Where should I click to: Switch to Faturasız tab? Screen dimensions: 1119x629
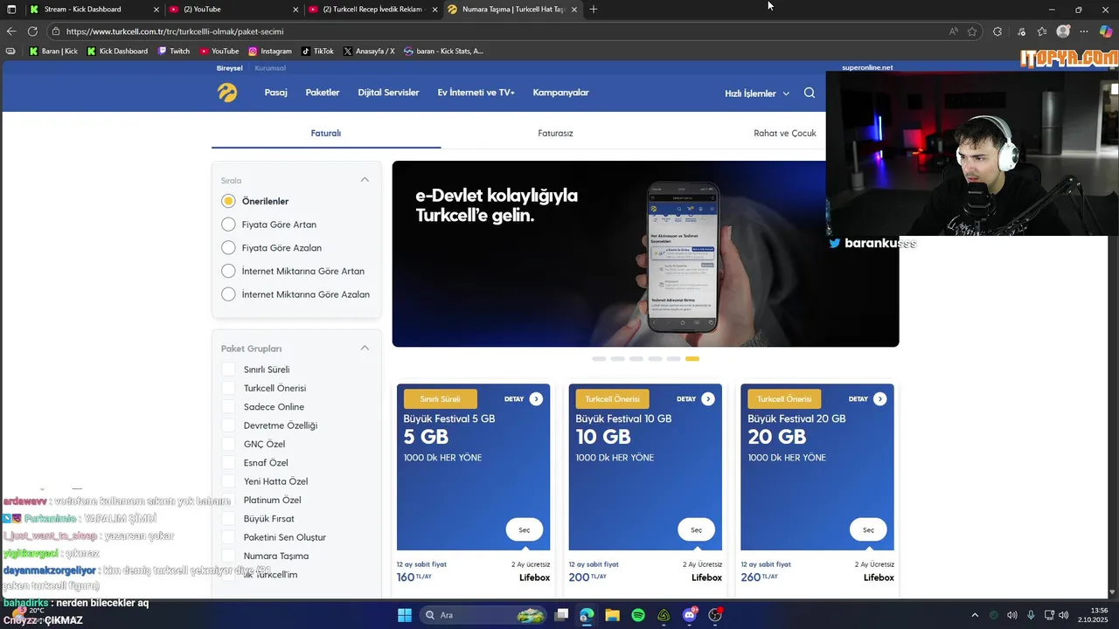555,134
